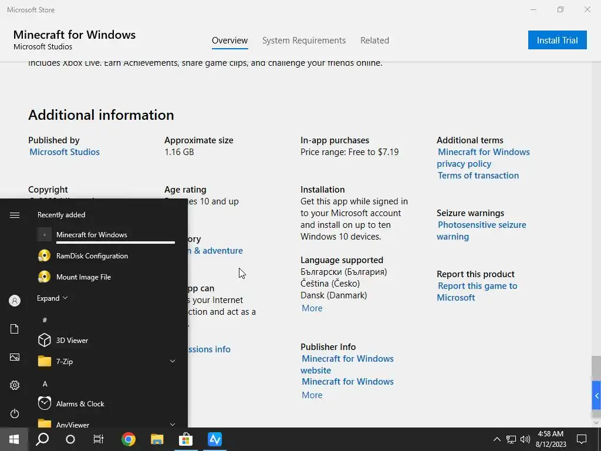Open Task View on taskbar
Viewport: 601px width, 451px height.
point(99,439)
